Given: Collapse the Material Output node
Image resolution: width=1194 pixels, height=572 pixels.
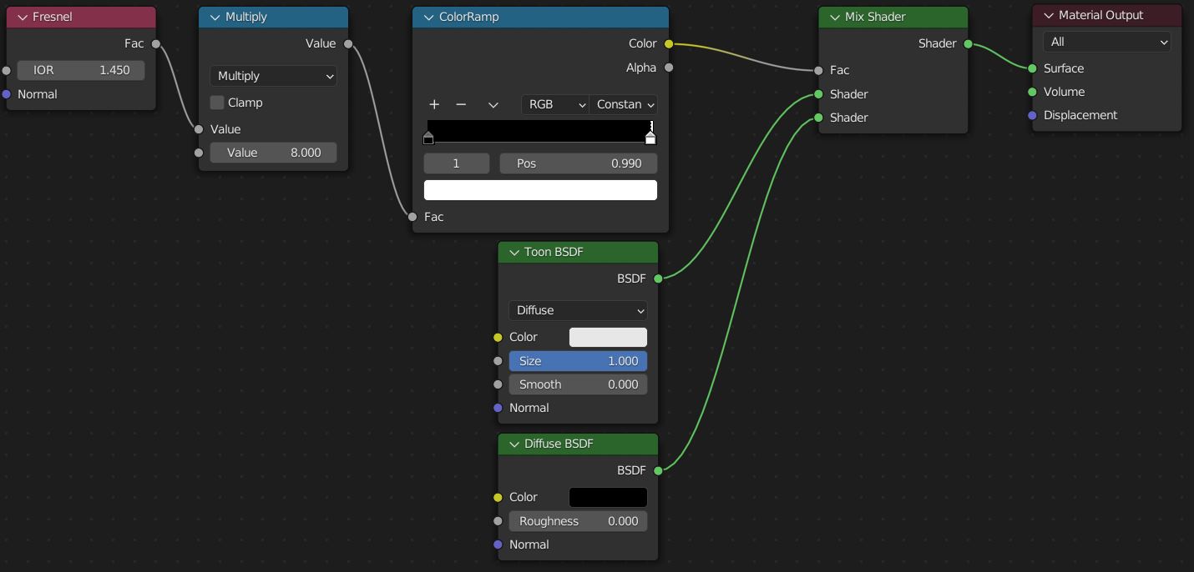Looking at the screenshot, I should tap(1046, 15).
